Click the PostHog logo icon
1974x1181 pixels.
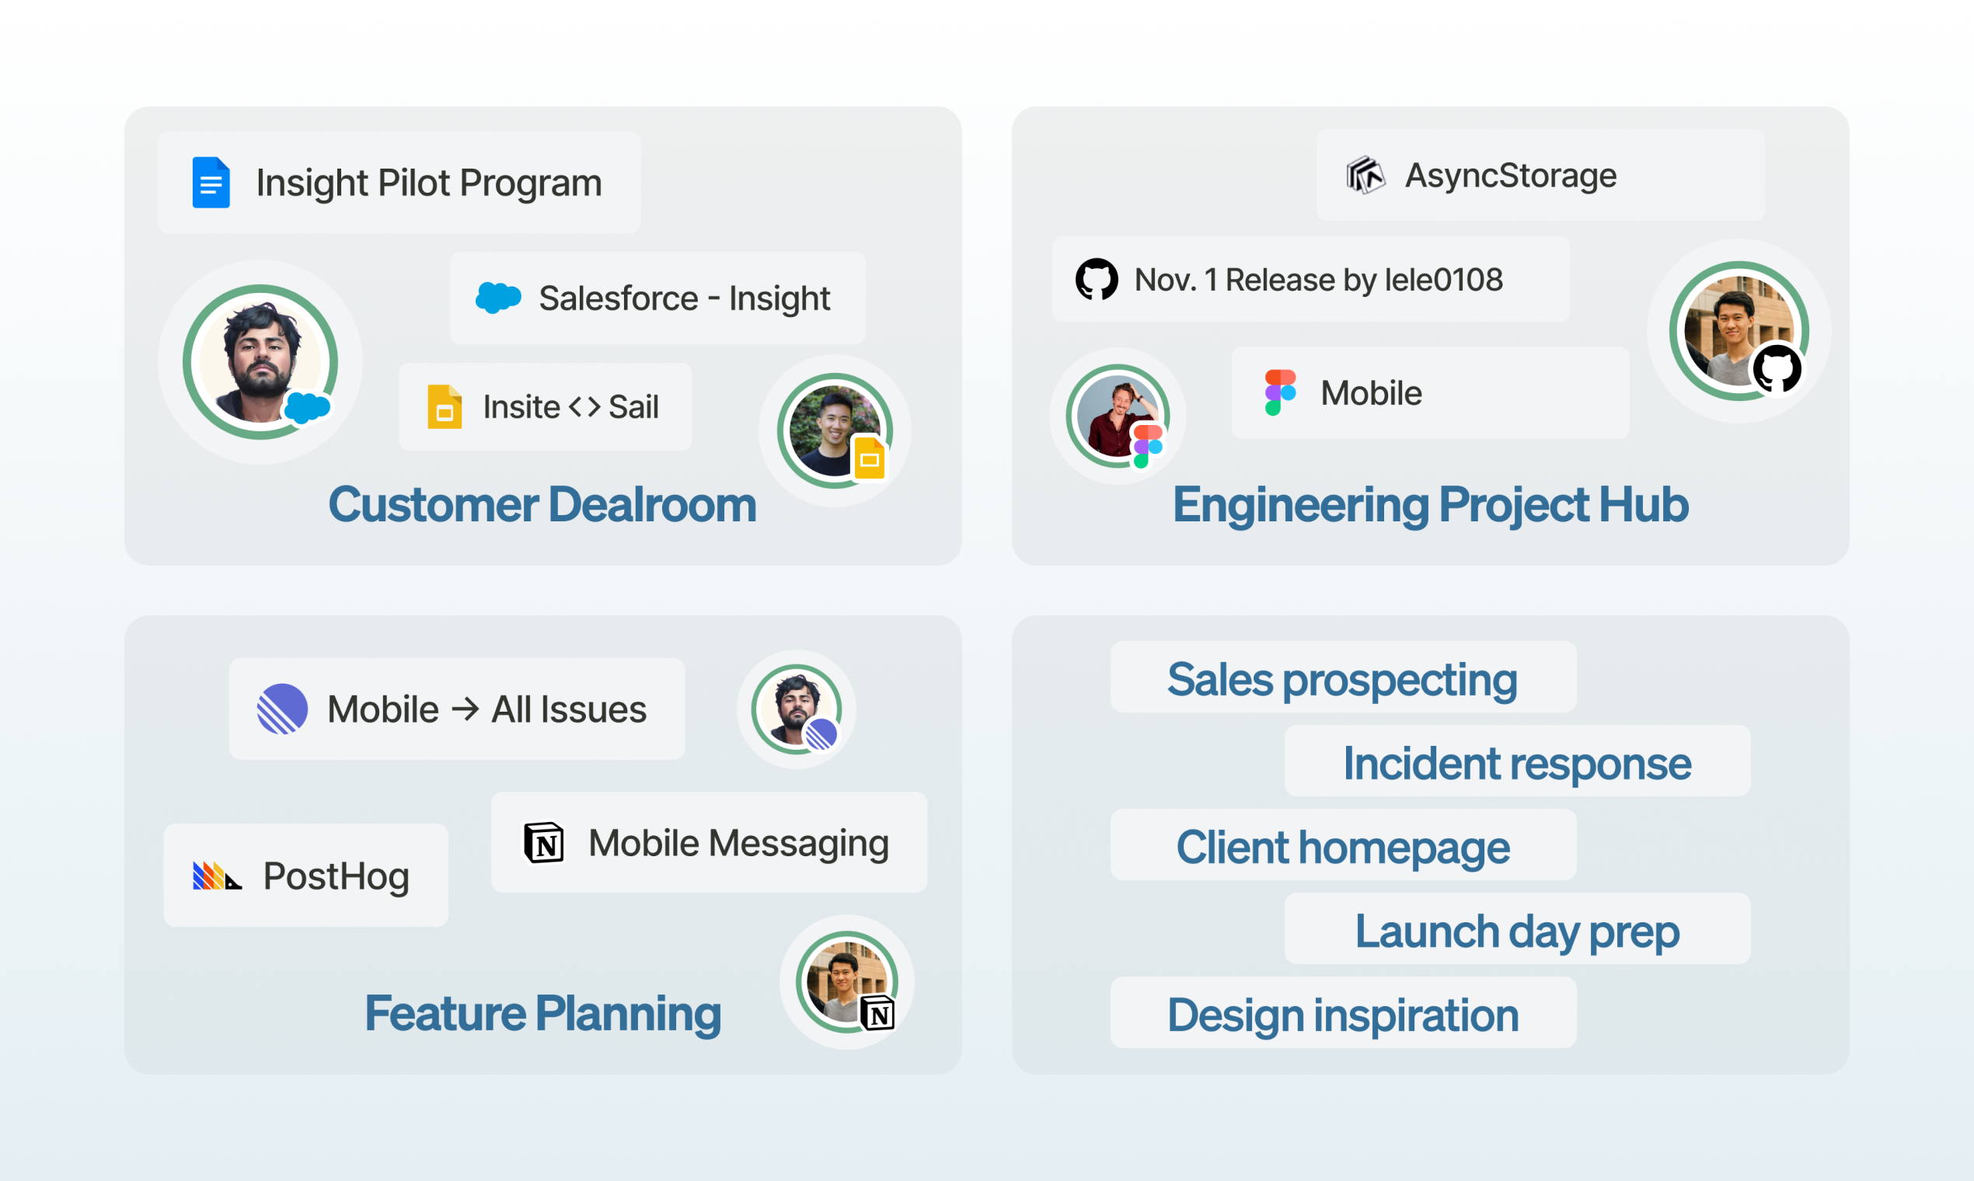tap(217, 876)
